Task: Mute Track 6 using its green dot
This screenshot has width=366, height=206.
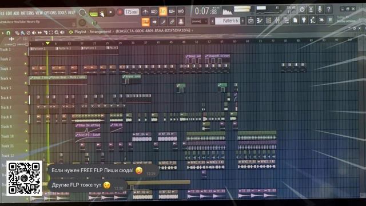Action: tap(26, 102)
